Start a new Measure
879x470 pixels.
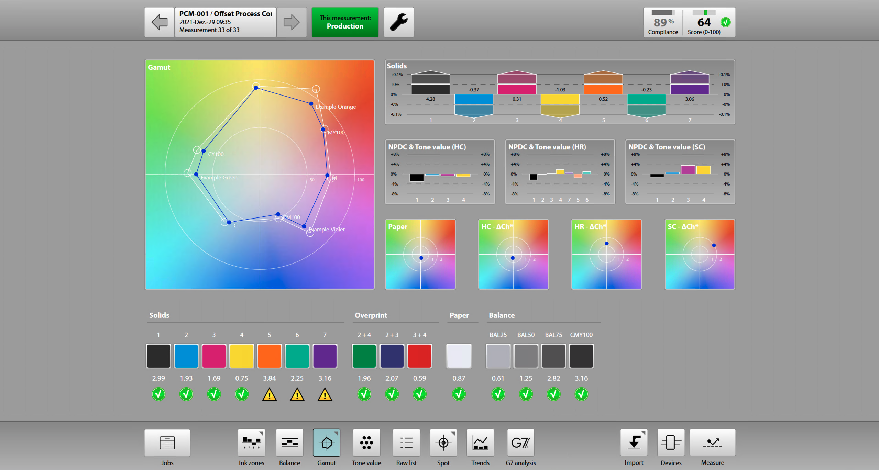pyautogui.click(x=713, y=443)
